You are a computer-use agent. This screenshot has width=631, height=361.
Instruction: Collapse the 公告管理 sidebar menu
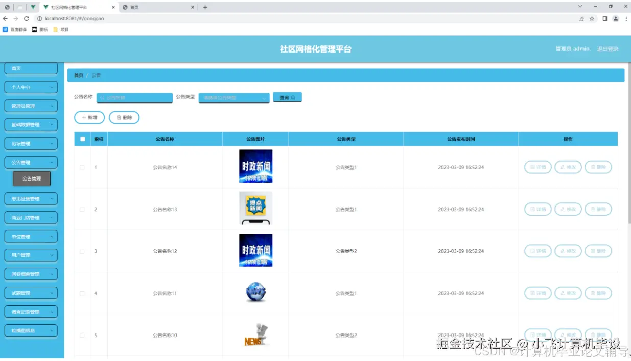[x=31, y=162]
